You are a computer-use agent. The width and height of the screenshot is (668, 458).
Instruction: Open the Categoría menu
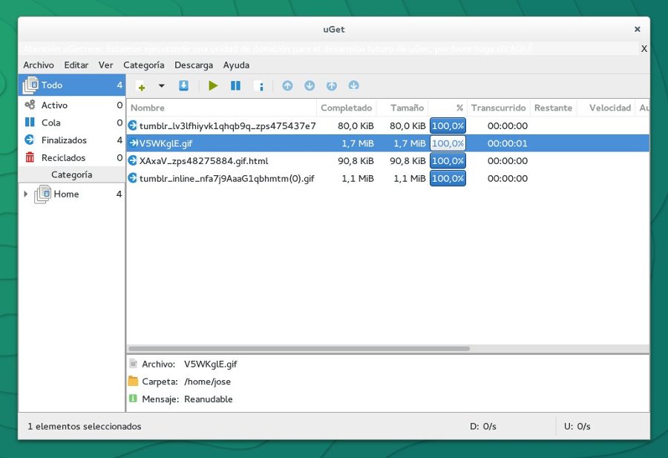pos(144,65)
